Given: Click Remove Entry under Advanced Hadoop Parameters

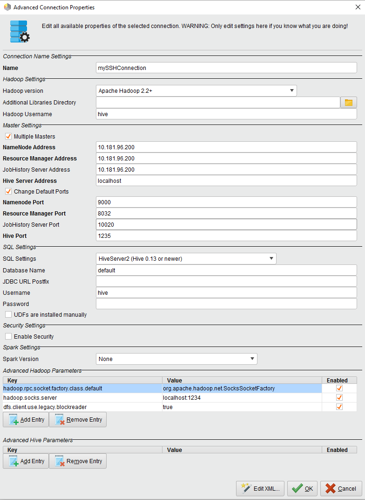Looking at the screenshot, I should pos(78,420).
